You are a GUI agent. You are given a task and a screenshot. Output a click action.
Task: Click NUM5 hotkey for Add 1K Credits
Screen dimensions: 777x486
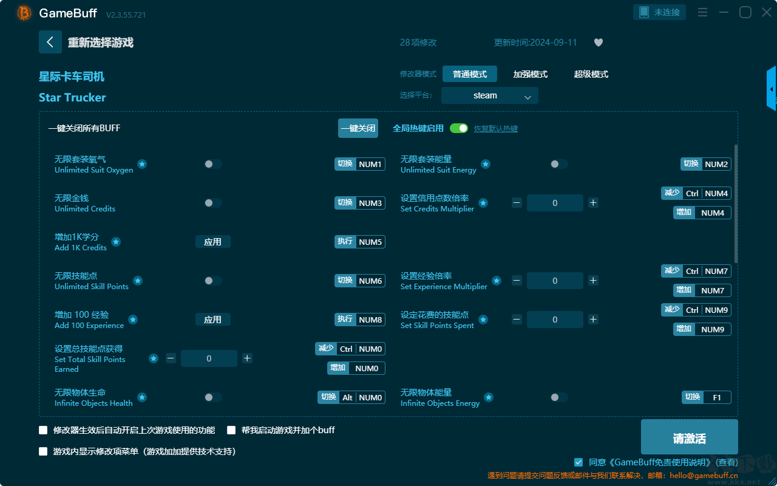[360, 242]
